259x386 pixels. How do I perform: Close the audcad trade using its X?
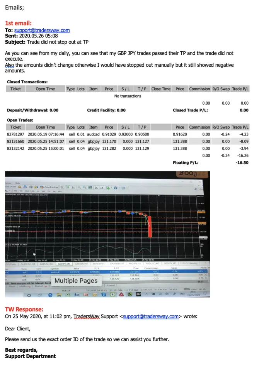point(206,271)
